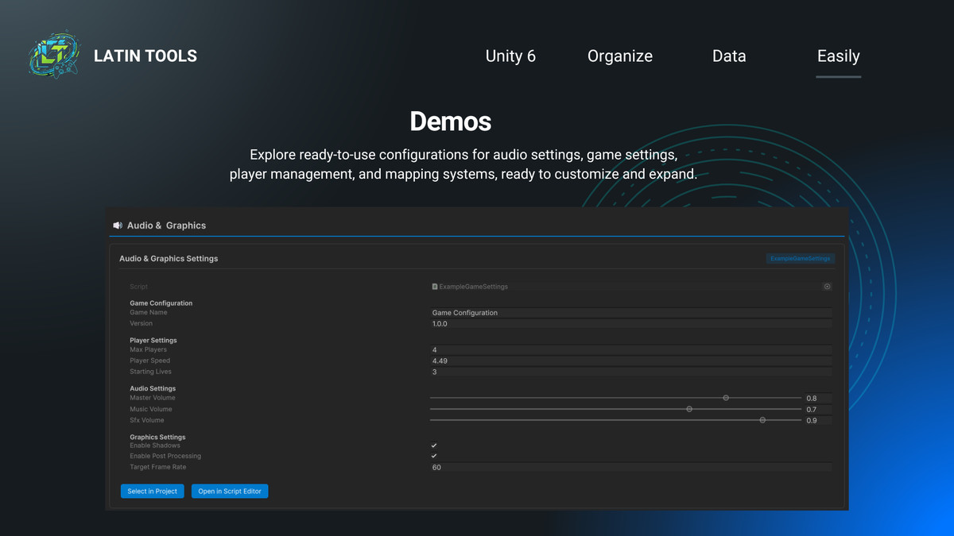
Task: Click the speaker icon beside Audio & Graphics
Action: pos(118,226)
